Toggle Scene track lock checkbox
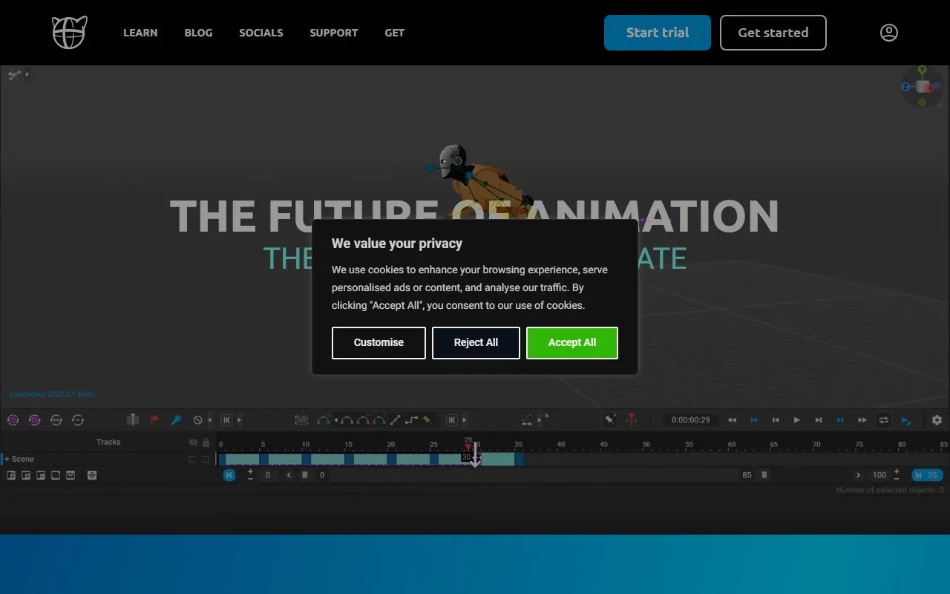 [206, 459]
